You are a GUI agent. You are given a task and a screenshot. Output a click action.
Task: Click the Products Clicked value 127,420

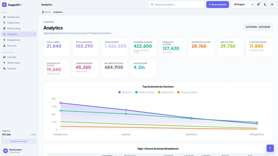click(171, 49)
